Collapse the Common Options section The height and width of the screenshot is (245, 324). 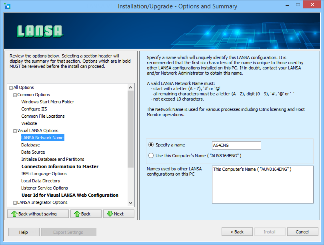click(15, 95)
